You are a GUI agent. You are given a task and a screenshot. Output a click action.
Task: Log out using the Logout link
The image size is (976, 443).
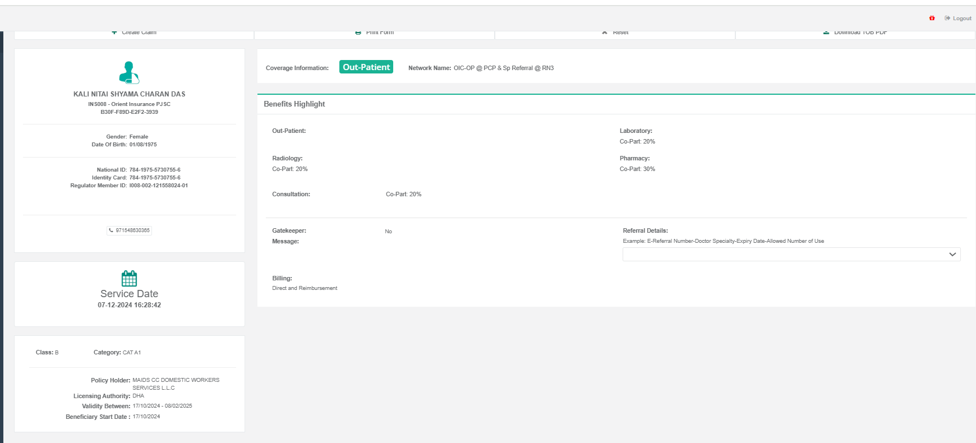(x=958, y=19)
